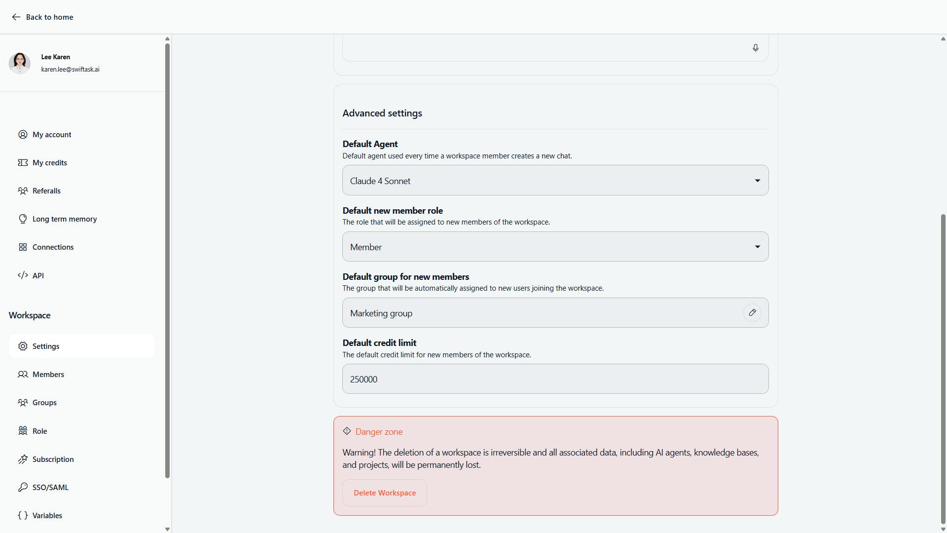Click the sidebar scroll down arrow
This screenshot has width=947, height=533.
(x=167, y=529)
